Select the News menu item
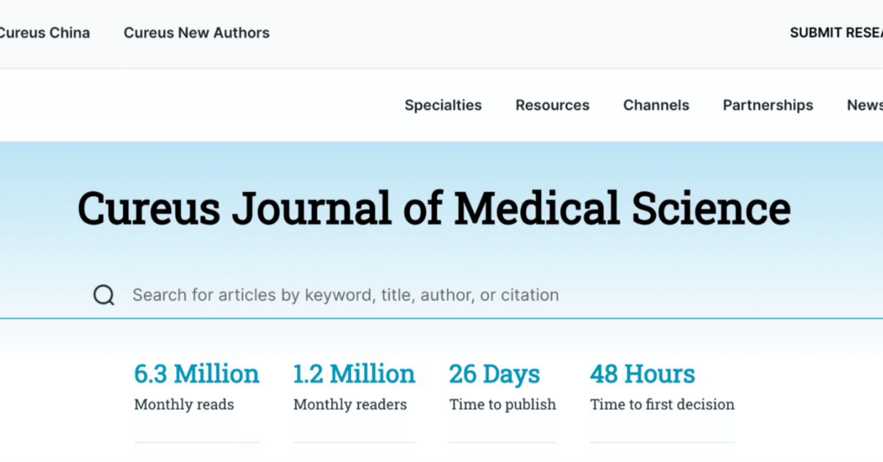Screen dimensions: 883x462 click(865, 105)
